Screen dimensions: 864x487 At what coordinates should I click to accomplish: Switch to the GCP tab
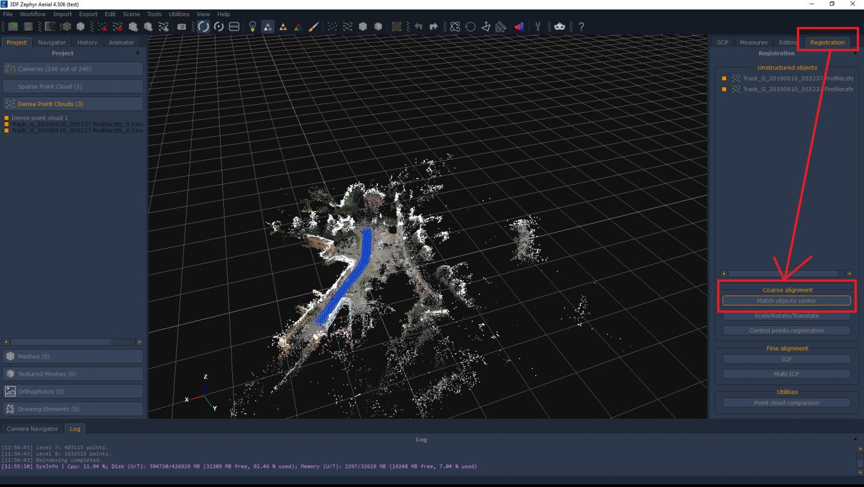click(x=722, y=43)
